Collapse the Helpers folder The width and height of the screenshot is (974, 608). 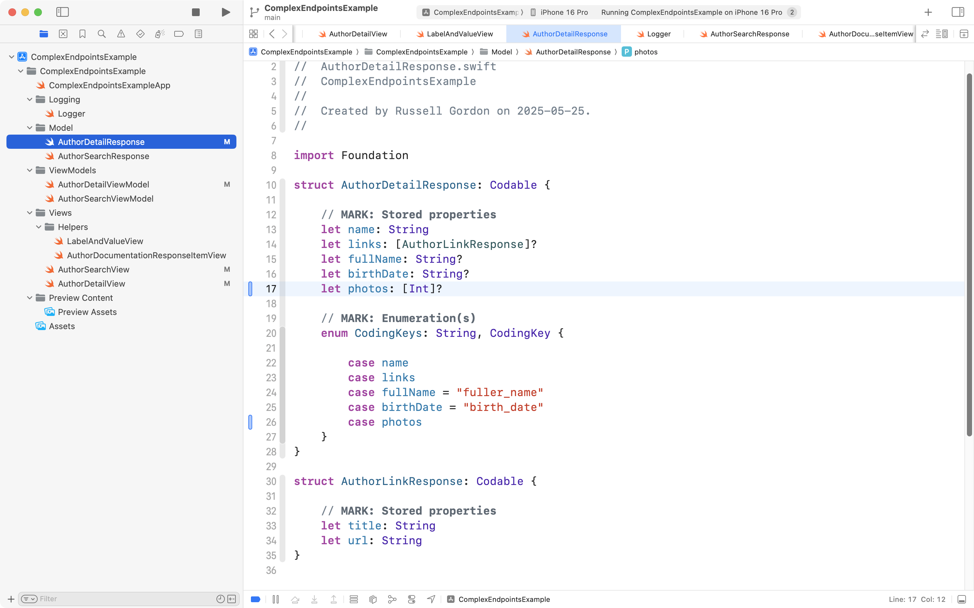39,227
